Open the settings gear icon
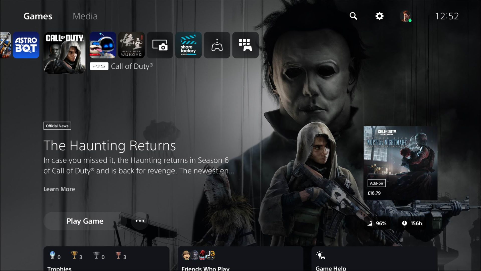Screen dimensions: 481x271 coord(379,16)
